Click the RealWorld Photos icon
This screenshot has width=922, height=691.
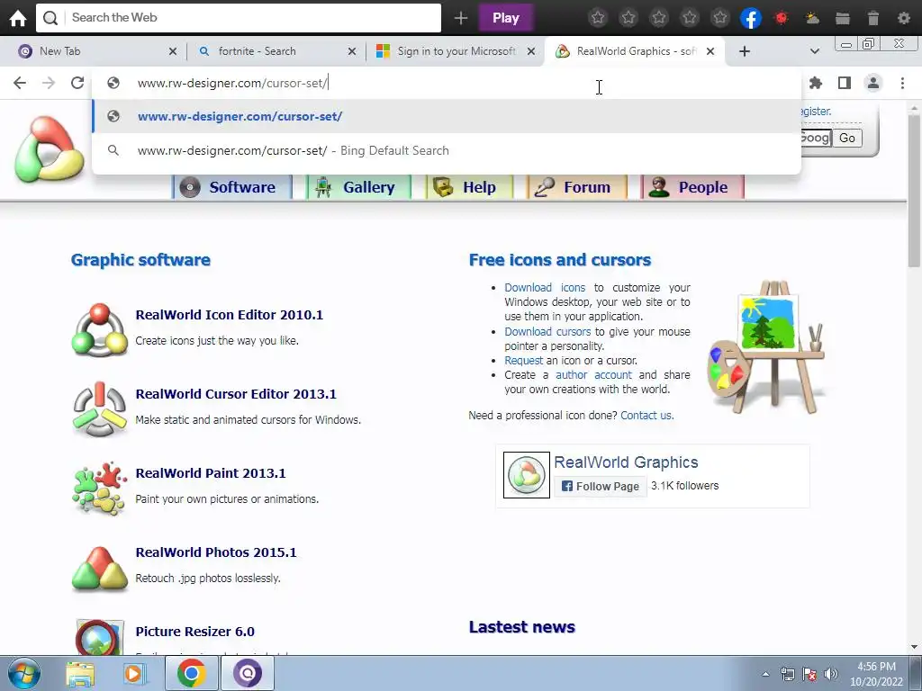tap(100, 568)
